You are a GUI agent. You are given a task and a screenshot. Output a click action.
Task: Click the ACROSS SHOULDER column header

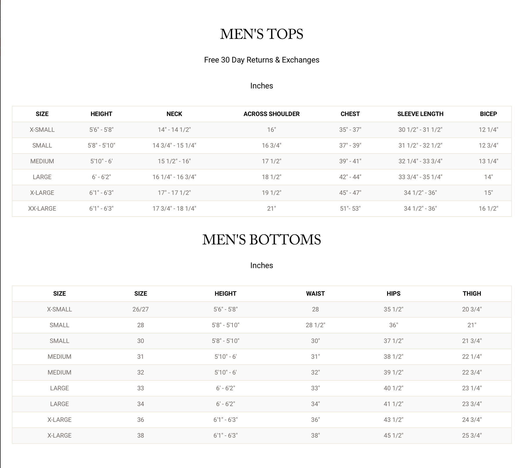271,114
